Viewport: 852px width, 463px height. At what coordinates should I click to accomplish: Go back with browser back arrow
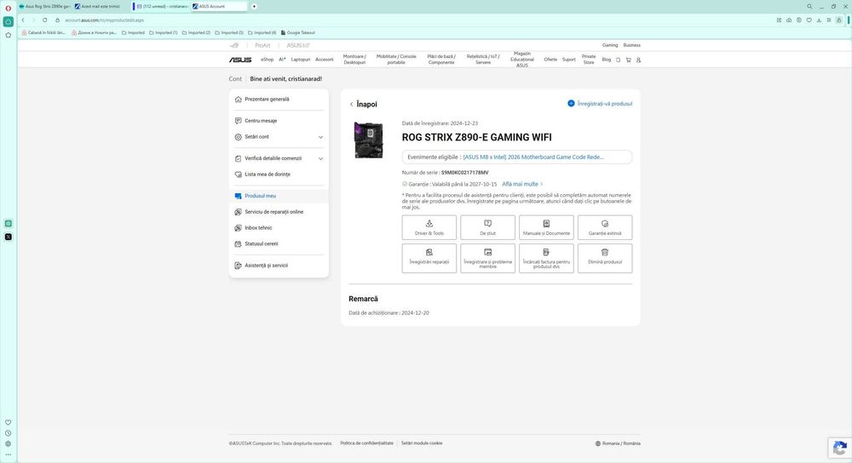point(23,20)
